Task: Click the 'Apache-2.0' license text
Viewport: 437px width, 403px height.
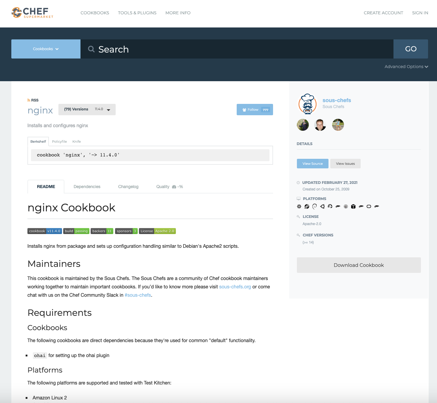Action: [x=312, y=224]
